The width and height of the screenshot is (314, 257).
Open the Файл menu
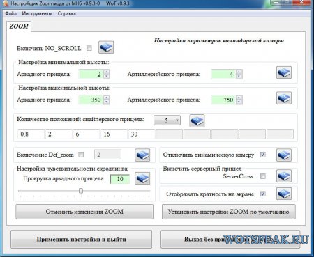click(10, 13)
